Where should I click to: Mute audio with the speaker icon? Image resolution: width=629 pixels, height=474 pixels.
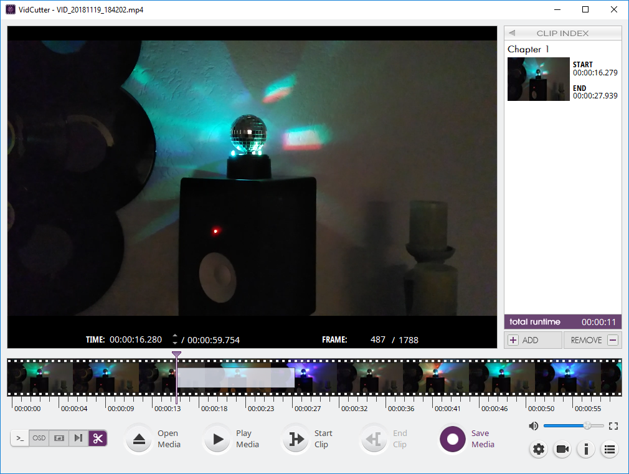[534, 426]
